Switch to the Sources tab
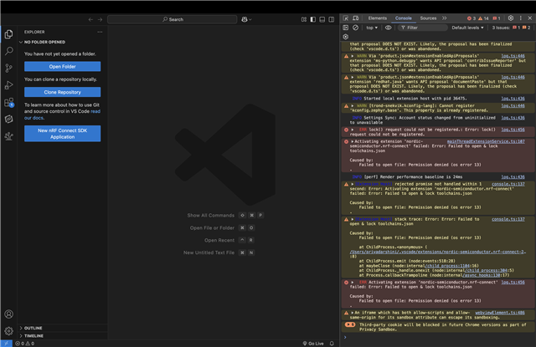Image resolution: width=536 pixels, height=347 pixels. 428,18
